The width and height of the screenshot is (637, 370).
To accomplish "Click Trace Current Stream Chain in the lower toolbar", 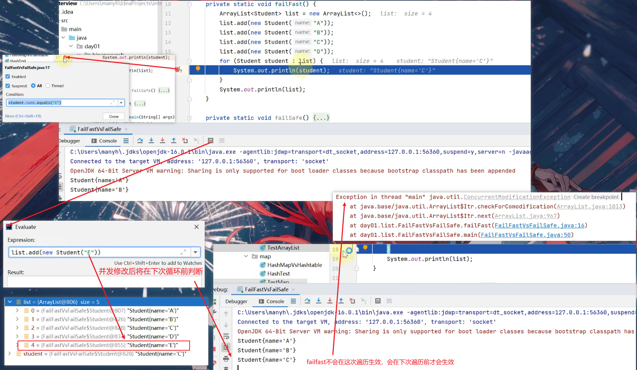I will [x=389, y=301].
